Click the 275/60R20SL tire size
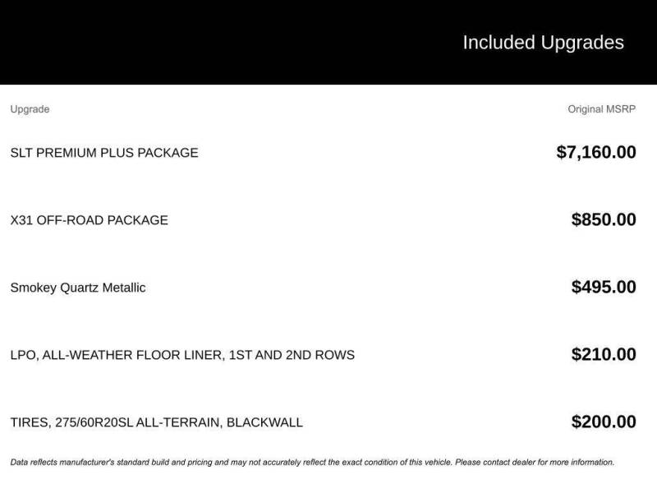657x493 pixels. (92, 422)
